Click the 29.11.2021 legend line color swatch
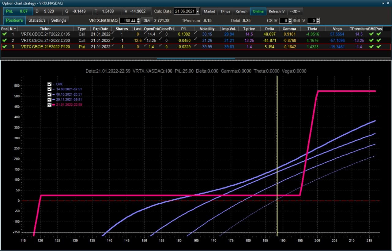The width and height of the screenshot is (392, 251). click(x=54, y=100)
